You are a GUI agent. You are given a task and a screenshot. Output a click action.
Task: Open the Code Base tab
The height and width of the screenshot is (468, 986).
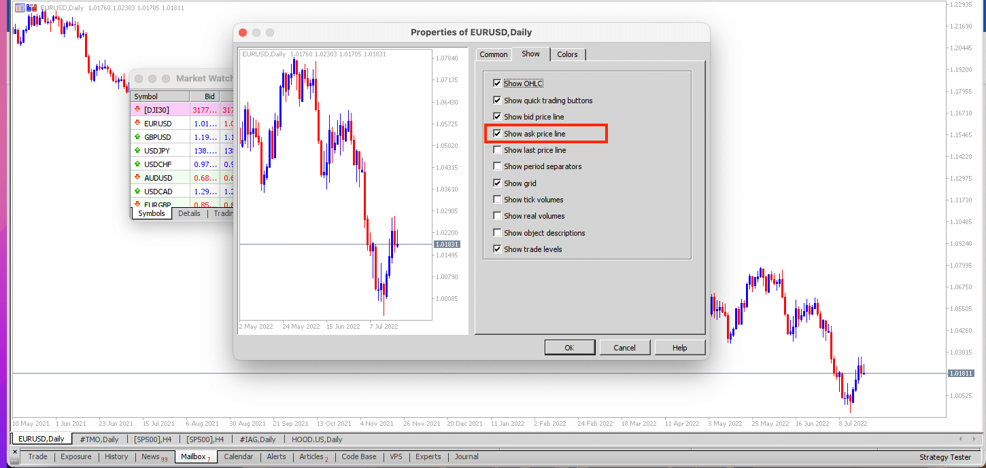pos(358,456)
